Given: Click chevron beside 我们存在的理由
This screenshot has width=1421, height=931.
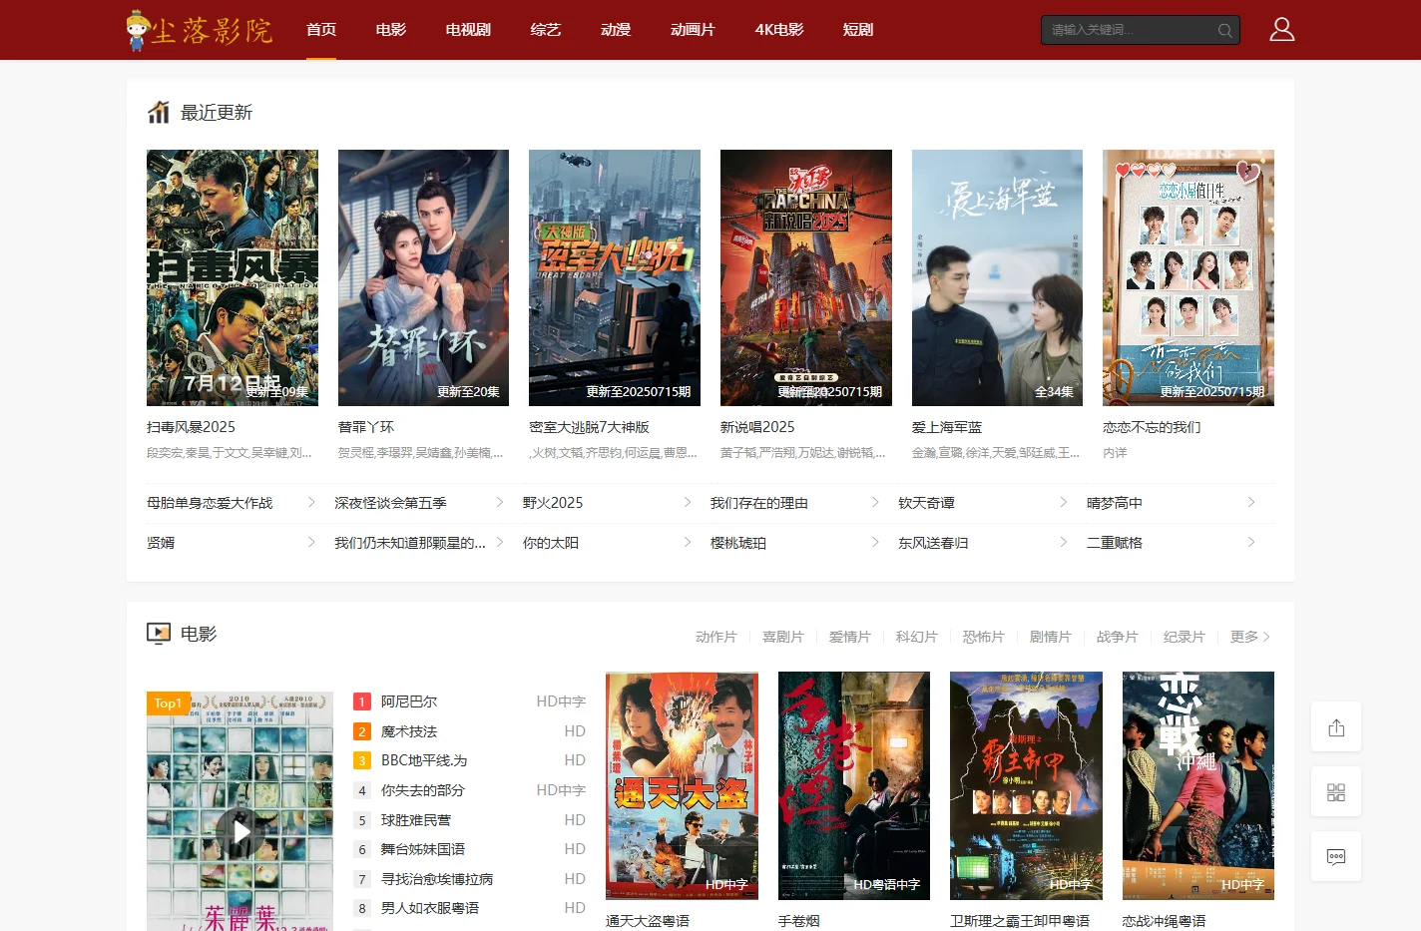Looking at the screenshot, I should (875, 502).
